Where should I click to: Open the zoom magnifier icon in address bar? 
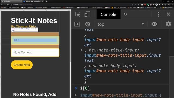[135, 5]
